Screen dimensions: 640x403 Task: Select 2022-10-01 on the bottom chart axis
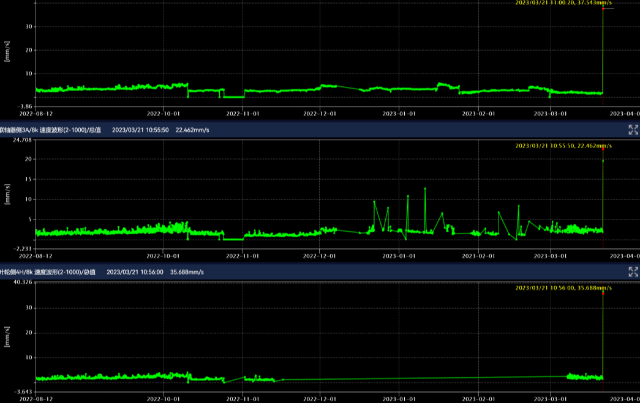pos(164,398)
